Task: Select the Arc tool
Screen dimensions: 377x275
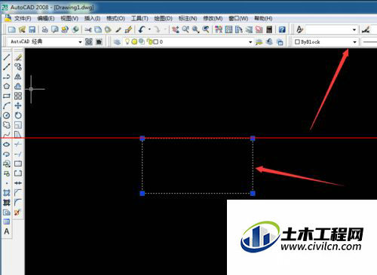Action: coord(7,105)
